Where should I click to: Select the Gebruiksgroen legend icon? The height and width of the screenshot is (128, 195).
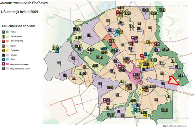coord(3,36)
